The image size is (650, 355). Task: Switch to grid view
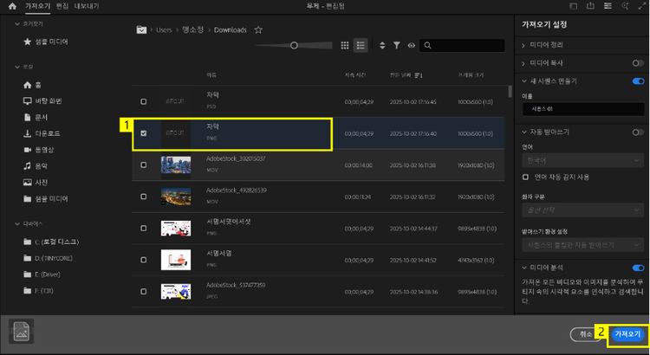(x=344, y=46)
